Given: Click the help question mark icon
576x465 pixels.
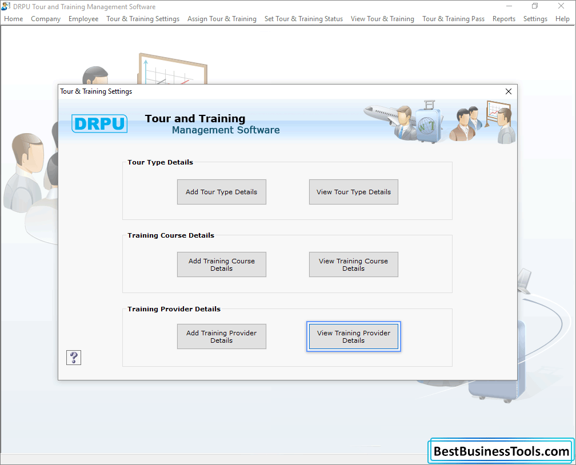Looking at the screenshot, I should pyautogui.click(x=74, y=358).
